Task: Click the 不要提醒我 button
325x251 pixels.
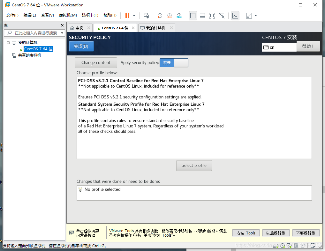Action: pyautogui.click(x=306, y=233)
